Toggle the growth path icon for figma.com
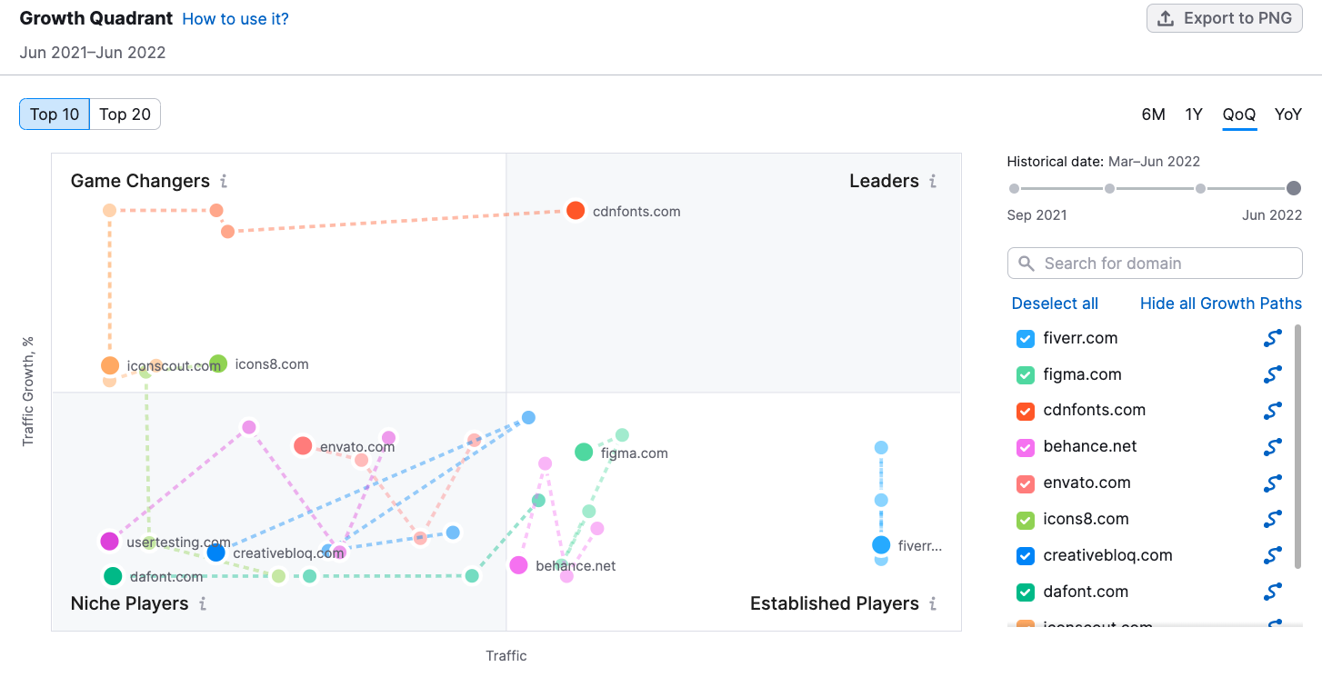 [1273, 374]
